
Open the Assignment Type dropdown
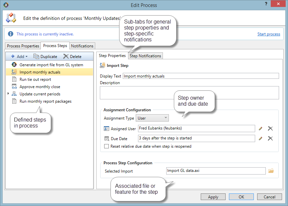pos(153,118)
